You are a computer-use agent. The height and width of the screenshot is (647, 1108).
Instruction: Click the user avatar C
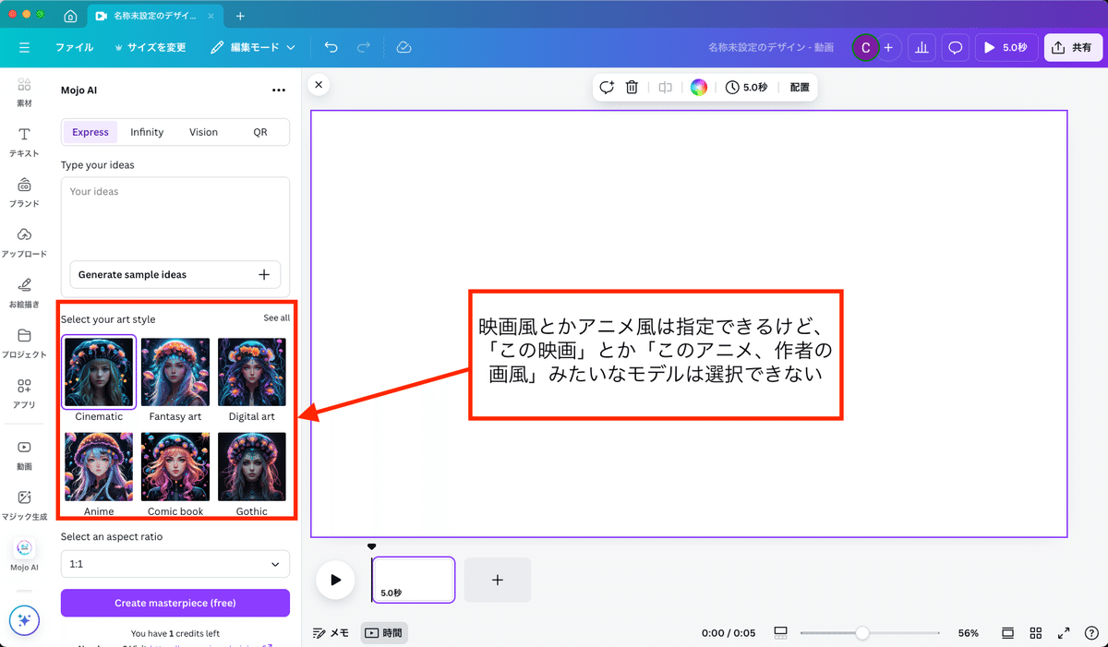click(865, 47)
